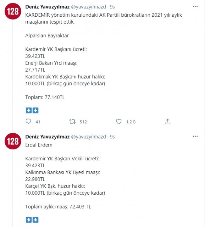Click @yavuzyilmazd handle in second tweet
This screenshot has width=205, height=227.
tap(88, 137)
